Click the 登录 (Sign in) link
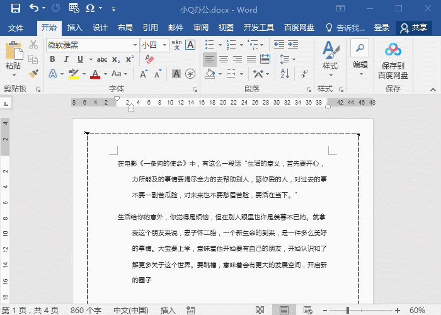 pos(382,28)
